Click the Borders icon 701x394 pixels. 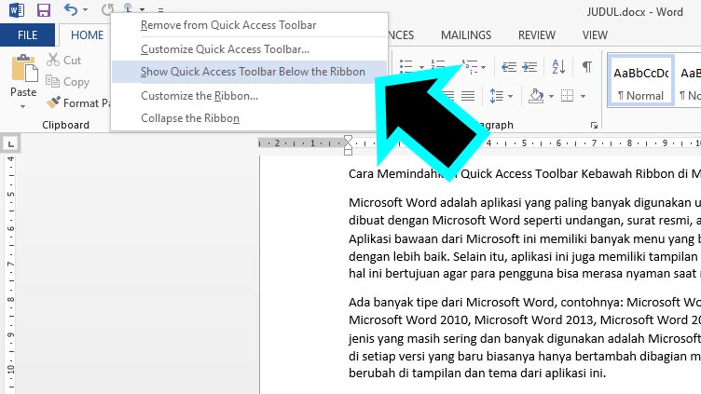(567, 96)
